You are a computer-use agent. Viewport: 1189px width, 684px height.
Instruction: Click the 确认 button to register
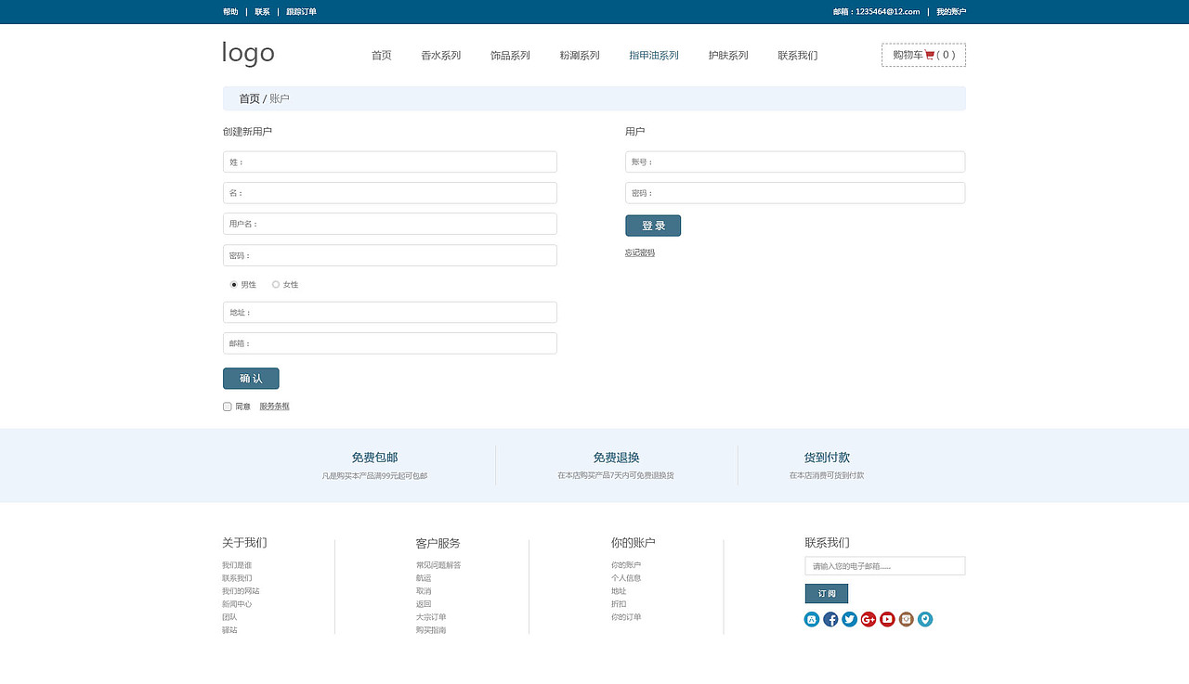pyautogui.click(x=251, y=379)
